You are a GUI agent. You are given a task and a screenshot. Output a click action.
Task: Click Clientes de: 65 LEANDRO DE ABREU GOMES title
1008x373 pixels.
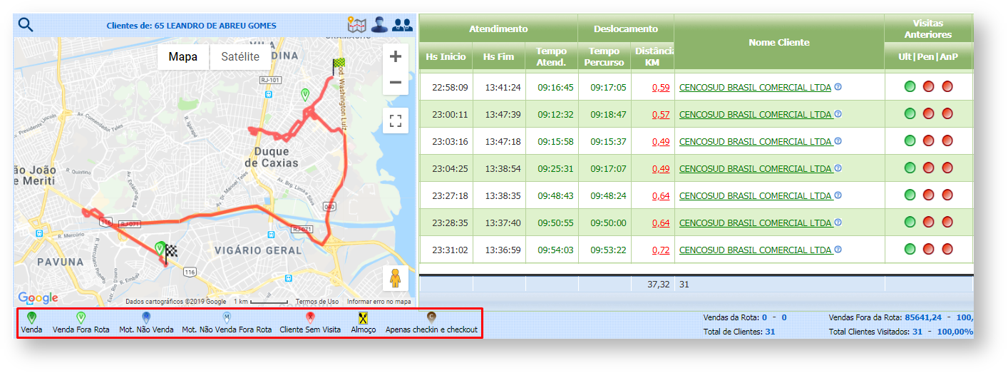(x=191, y=26)
